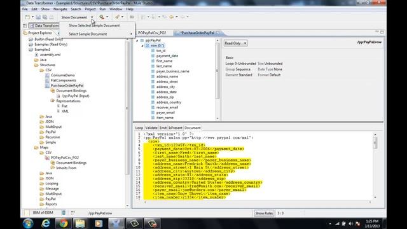Click the run/debug icon with red badge
The height and width of the screenshot is (229, 407).
click(x=102, y=17)
